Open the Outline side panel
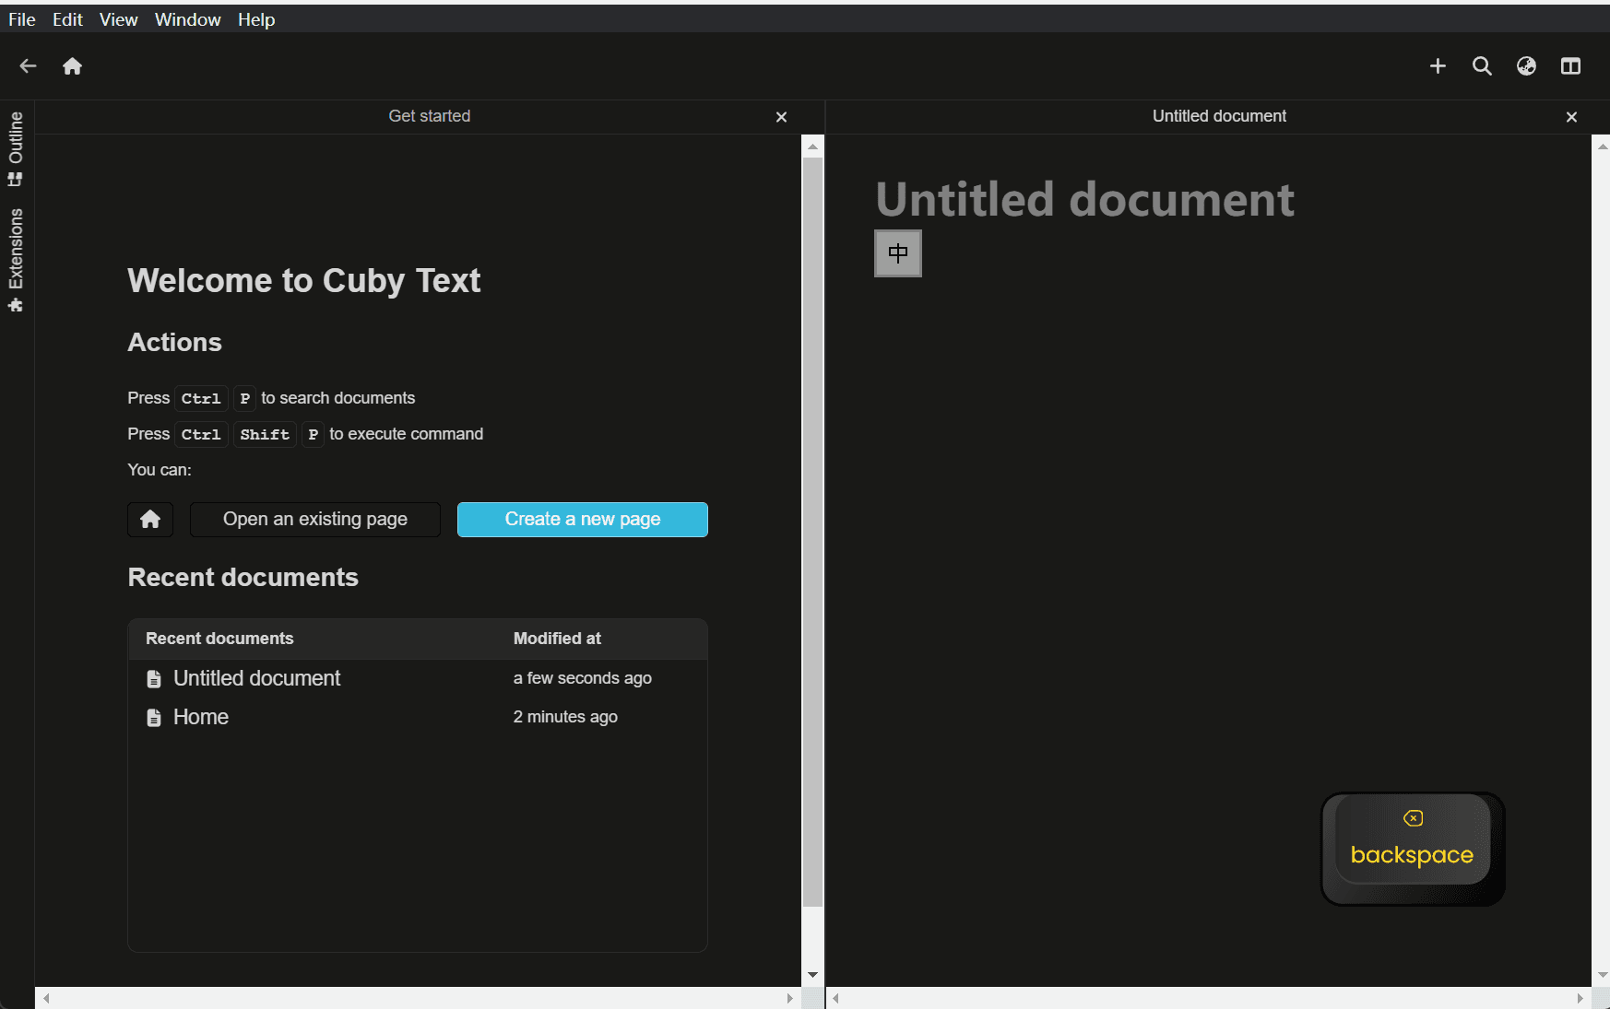 [x=16, y=148]
